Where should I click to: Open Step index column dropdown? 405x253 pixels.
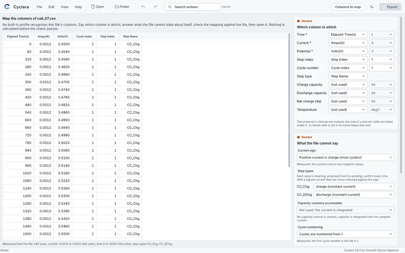pos(348,59)
